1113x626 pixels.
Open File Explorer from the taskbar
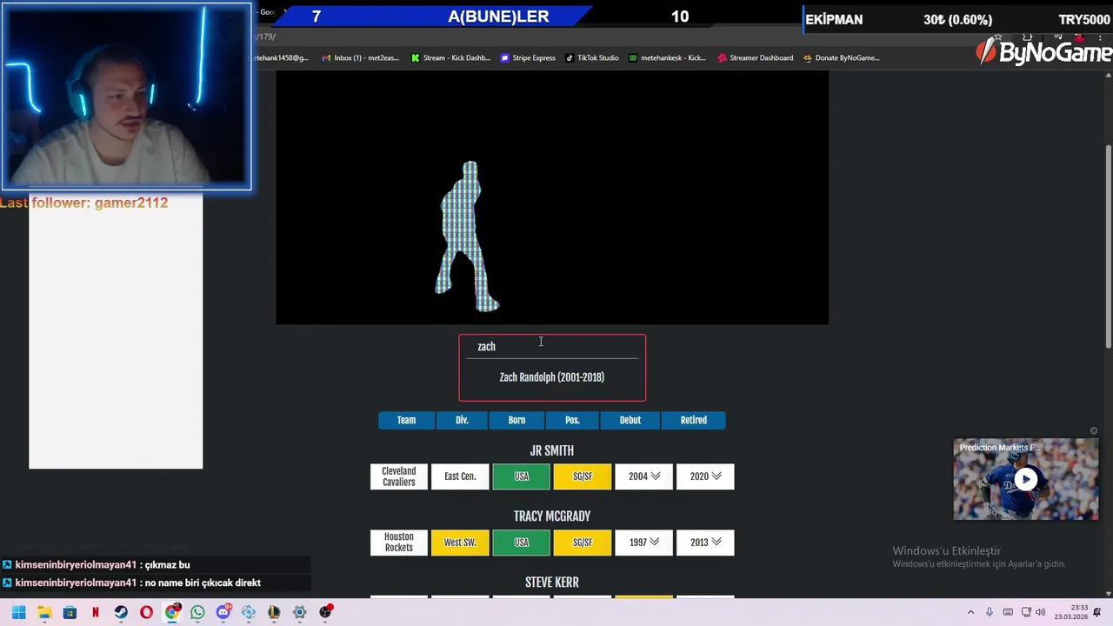tap(44, 612)
